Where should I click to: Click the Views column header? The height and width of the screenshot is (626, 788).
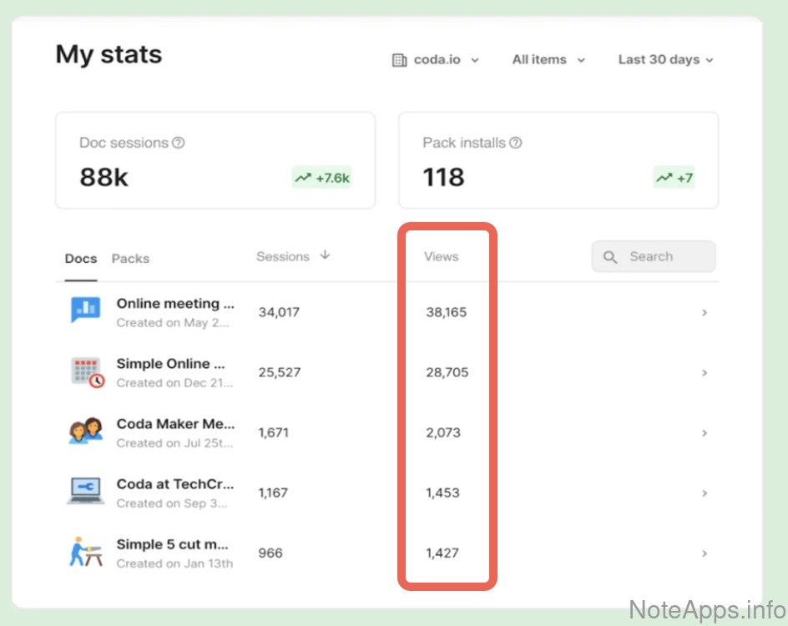pyautogui.click(x=441, y=257)
